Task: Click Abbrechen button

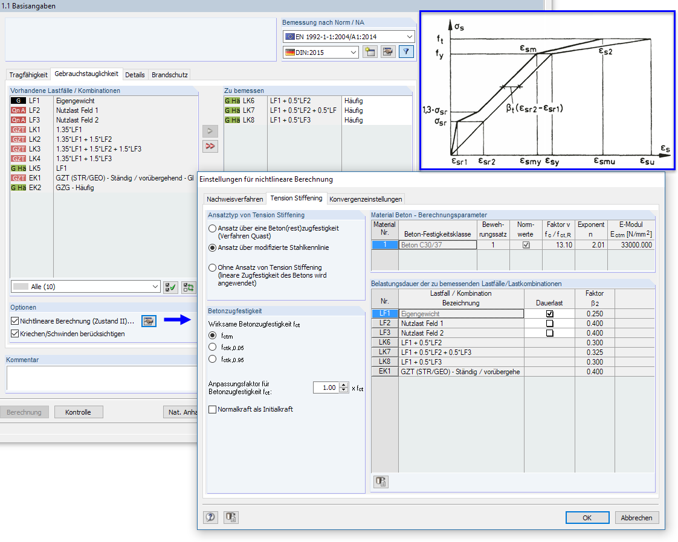Action: (636, 517)
